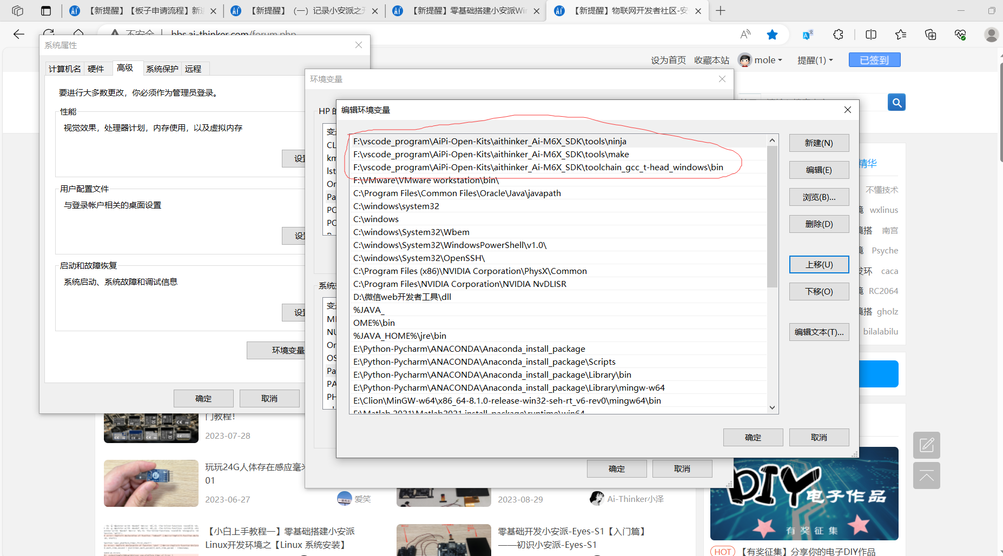1003x556 pixels.
Task: Click 编辑(E) button
Action: [819, 170]
